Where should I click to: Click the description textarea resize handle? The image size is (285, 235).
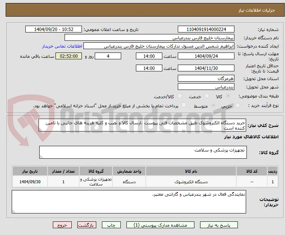40,130
